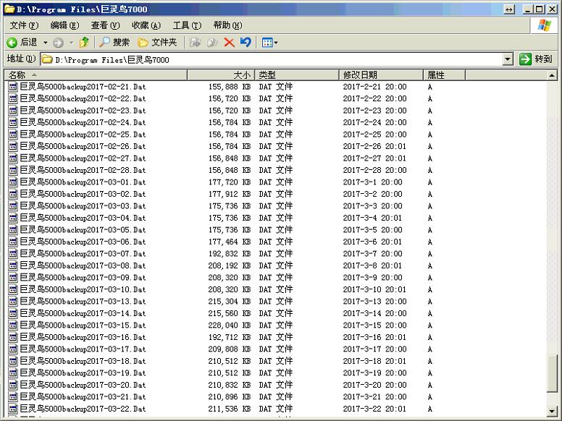Click the Up one folder icon
The image size is (562, 421).
(x=84, y=43)
